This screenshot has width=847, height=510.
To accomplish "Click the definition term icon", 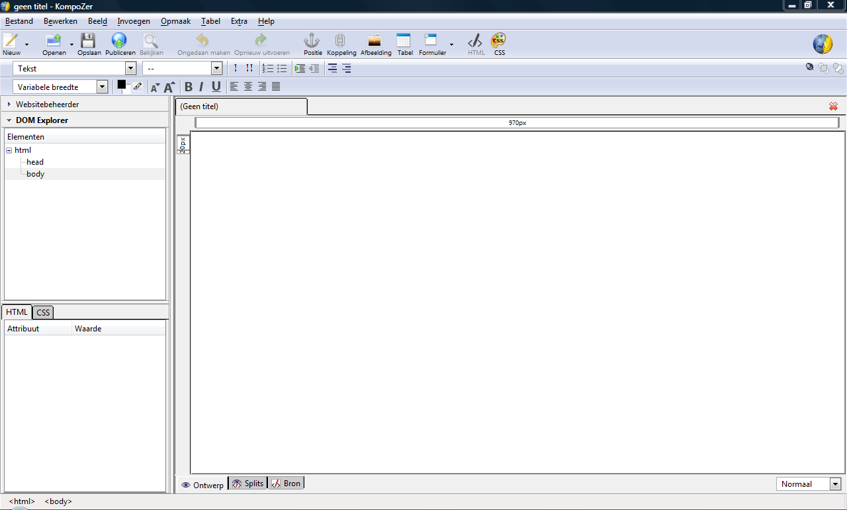I will click(x=333, y=68).
